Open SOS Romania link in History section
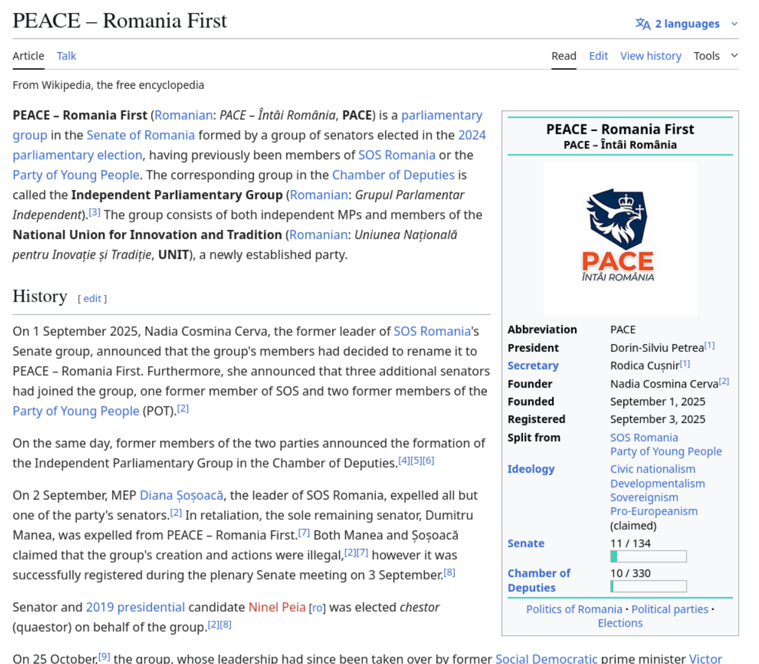 click(432, 331)
